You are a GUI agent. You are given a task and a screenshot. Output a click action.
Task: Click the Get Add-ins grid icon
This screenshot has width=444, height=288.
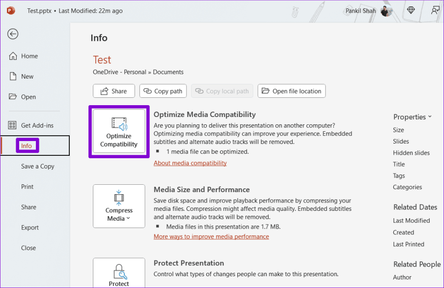point(13,125)
